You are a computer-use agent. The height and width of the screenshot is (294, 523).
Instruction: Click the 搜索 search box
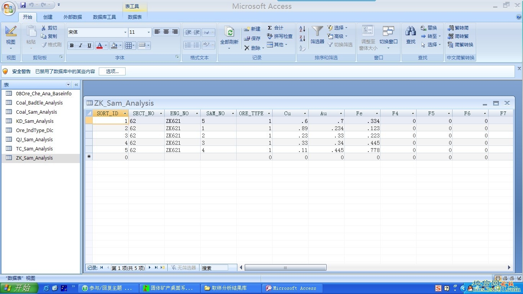(214, 268)
